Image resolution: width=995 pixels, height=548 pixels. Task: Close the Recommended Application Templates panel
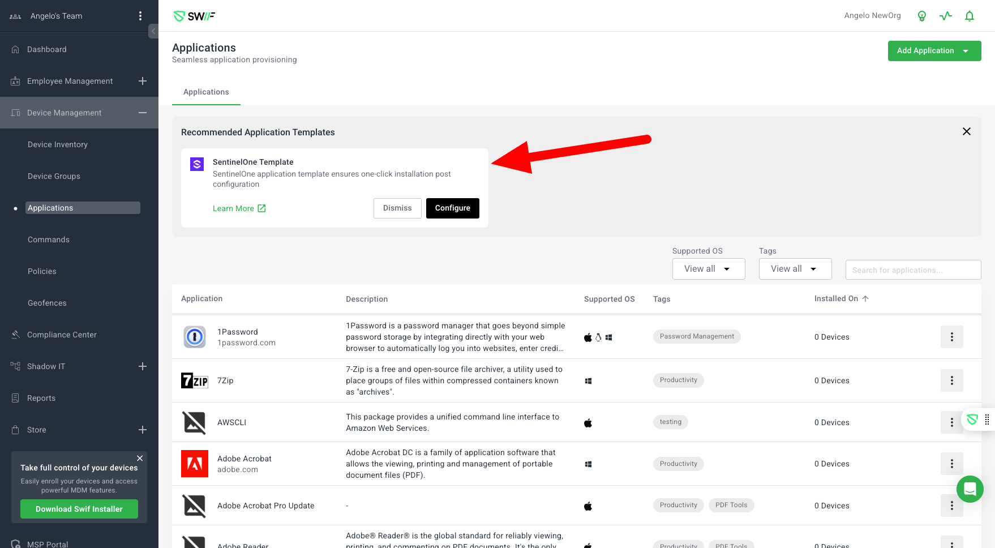tap(966, 131)
